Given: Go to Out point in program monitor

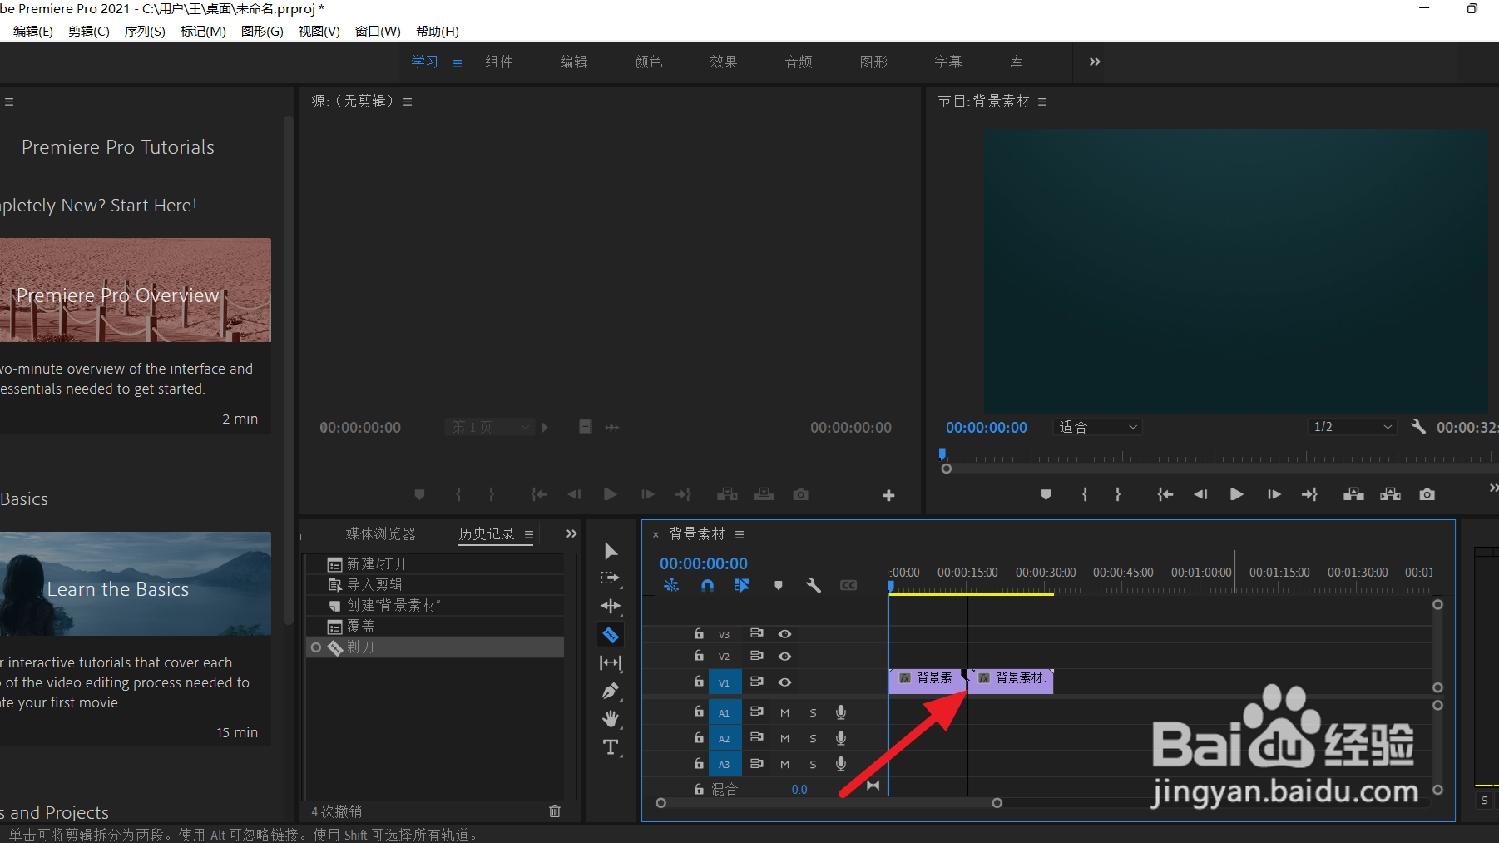Looking at the screenshot, I should pyautogui.click(x=1309, y=494).
